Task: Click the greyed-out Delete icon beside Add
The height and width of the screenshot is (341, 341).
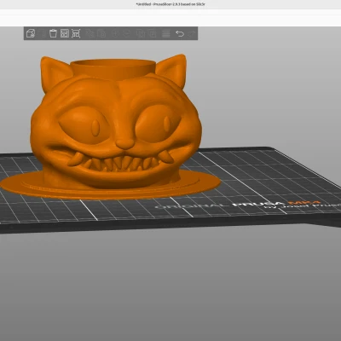Action: click(x=42, y=33)
